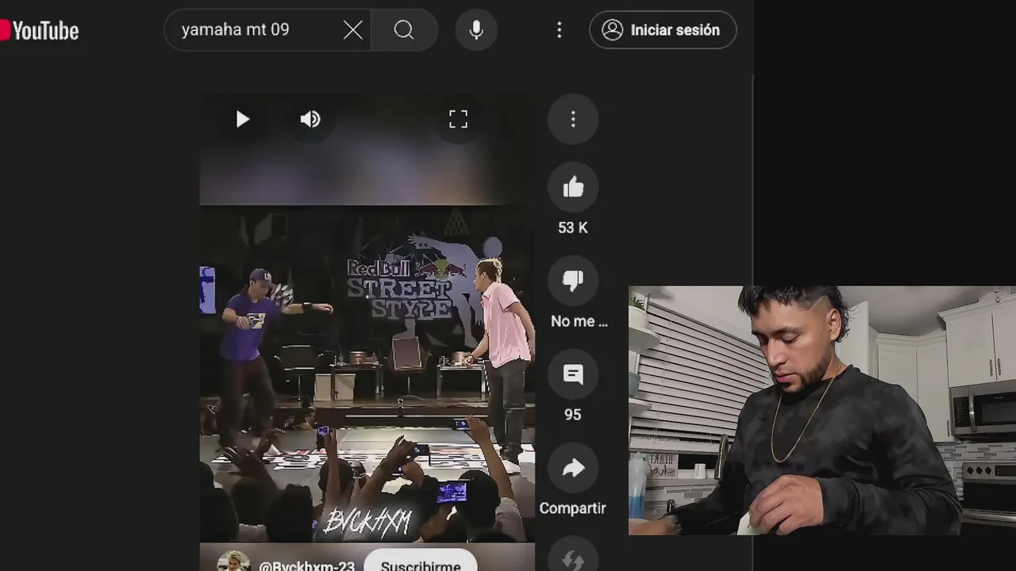This screenshot has height=571, width=1016.
Task: Start voice search with microphone icon
Action: pyautogui.click(x=476, y=30)
